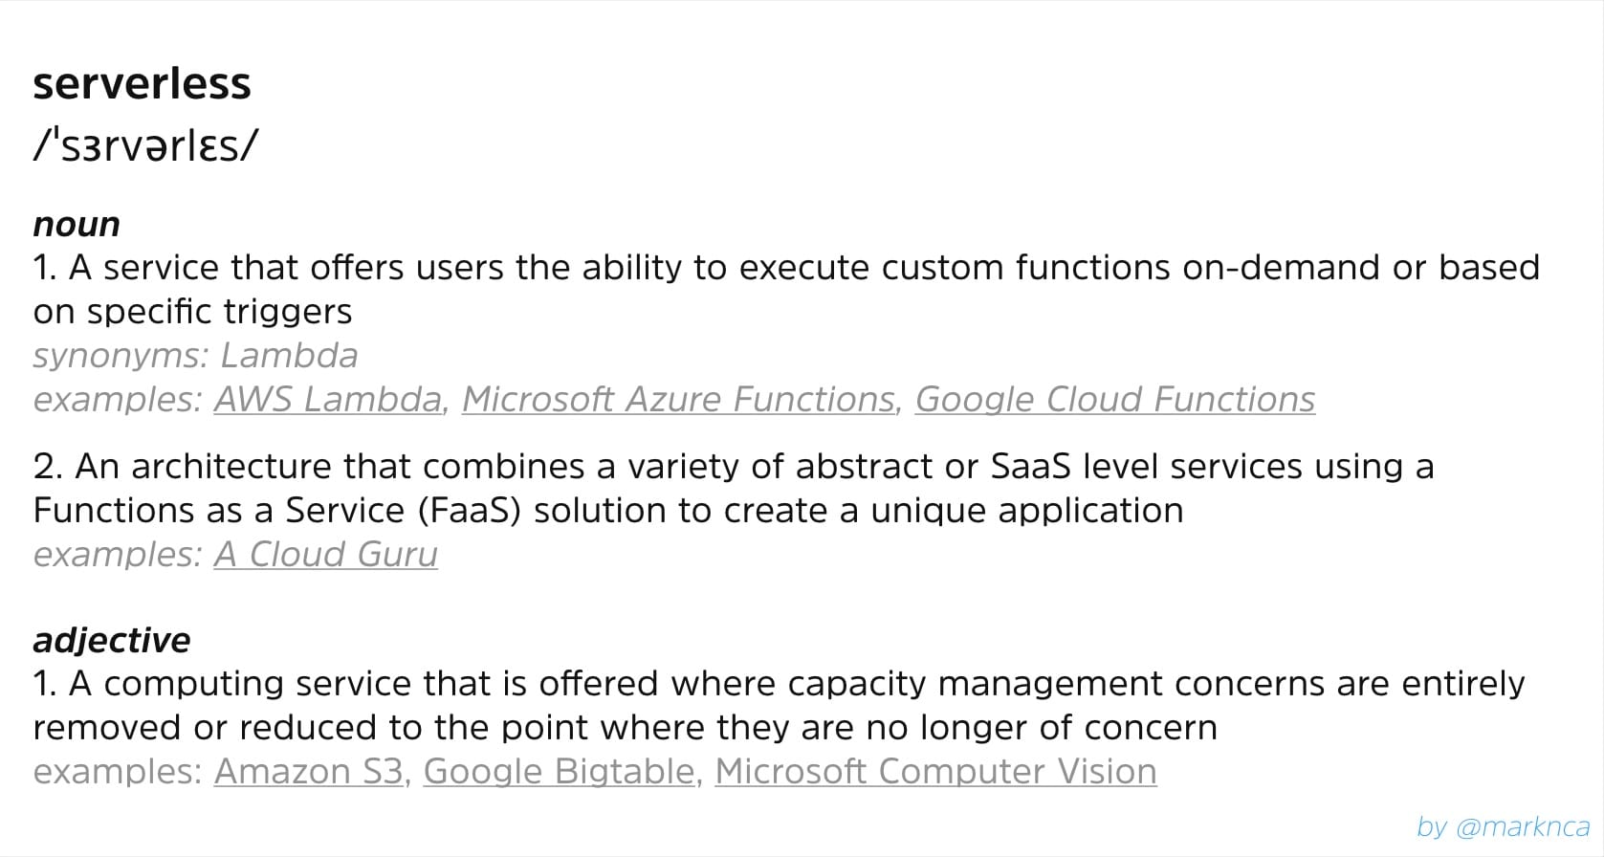Open the AWS Lambda link

[328, 399]
